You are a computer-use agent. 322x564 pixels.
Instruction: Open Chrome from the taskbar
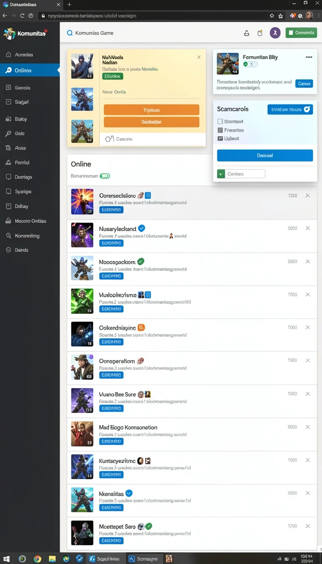coord(38,559)
